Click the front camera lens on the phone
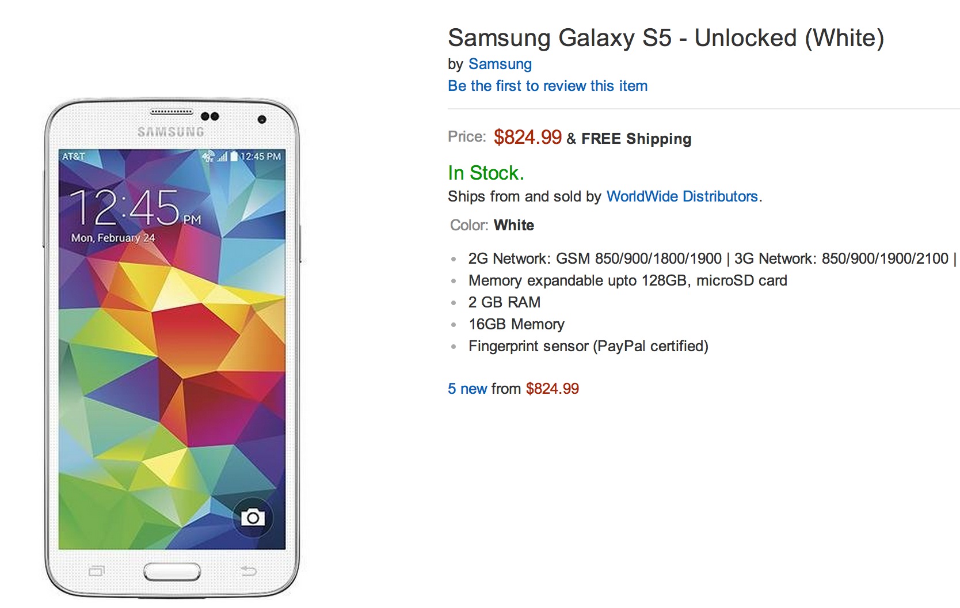Image resolution: width=960 pixels, height=608 pixels. (x=262, y=119)
